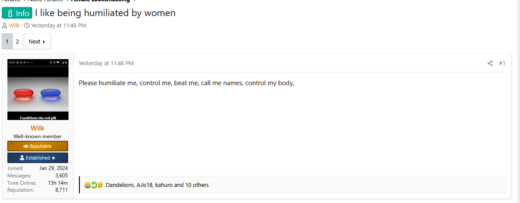Viewport: 520px width, 203px height.
Task: Open the reactions list '10 others'
Action: 197,185
